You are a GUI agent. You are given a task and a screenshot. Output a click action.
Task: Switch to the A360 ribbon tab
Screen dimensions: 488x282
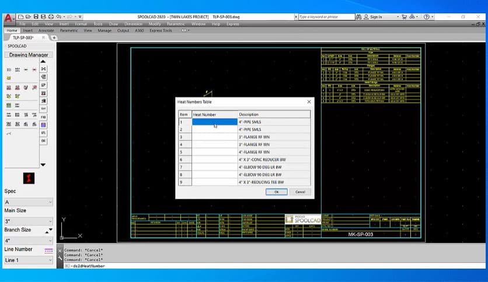pyautogui.click(x=139, y=30)
